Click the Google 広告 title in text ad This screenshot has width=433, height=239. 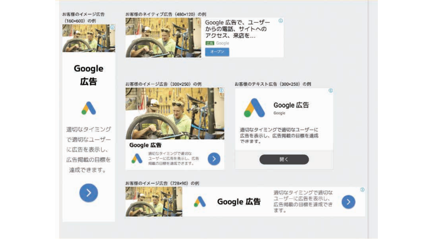tap(291, 105)
